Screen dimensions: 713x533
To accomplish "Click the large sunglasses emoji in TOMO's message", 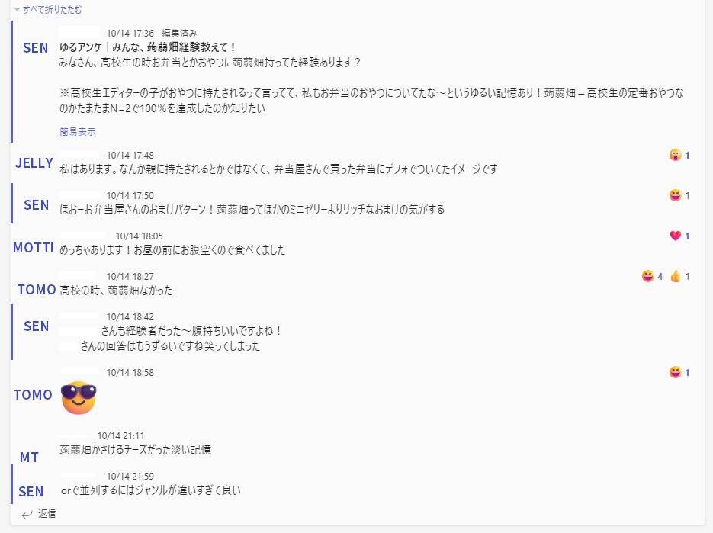I will coord(79,397).
